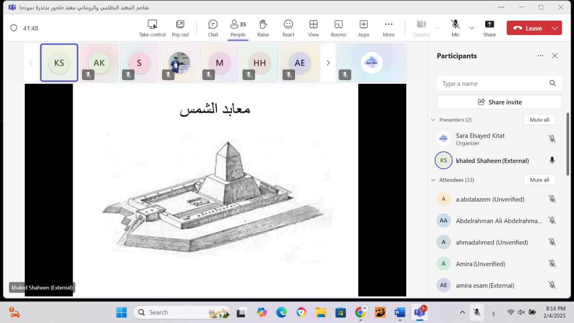Show next participants in gallery

coord(328,63)
